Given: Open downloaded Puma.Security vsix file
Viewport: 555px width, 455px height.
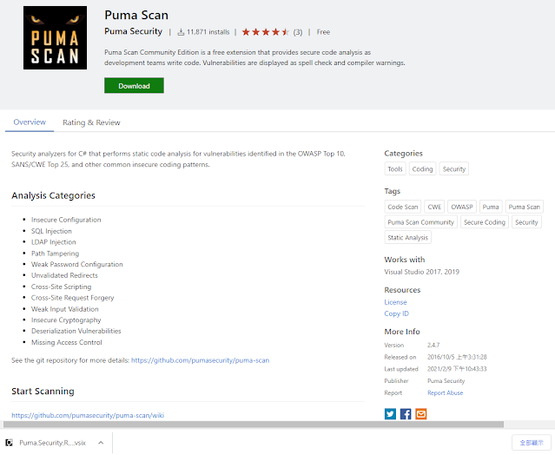Looking at the screenshot, I should 52,443.
